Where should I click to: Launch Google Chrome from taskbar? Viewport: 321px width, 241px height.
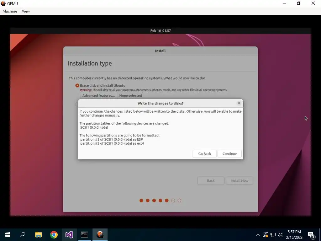pyautogui.click(x=54, y=235)
